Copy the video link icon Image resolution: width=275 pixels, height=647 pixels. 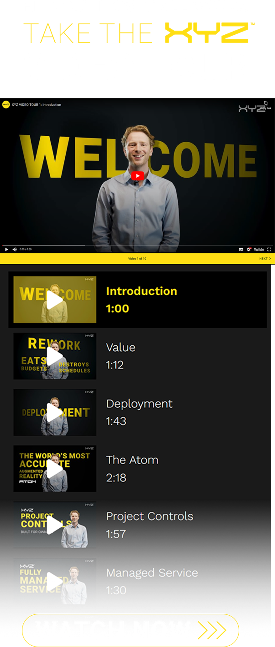(266, 103)
